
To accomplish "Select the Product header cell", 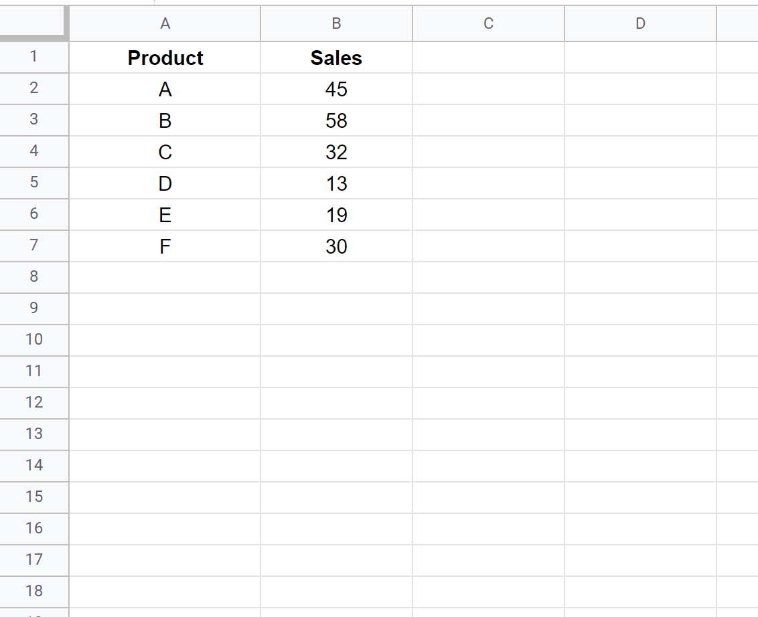I will click(165, 58).
